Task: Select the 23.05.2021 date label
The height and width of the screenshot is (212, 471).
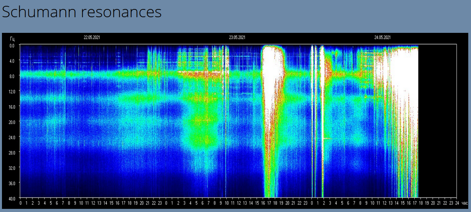Action: click(237, 38)
